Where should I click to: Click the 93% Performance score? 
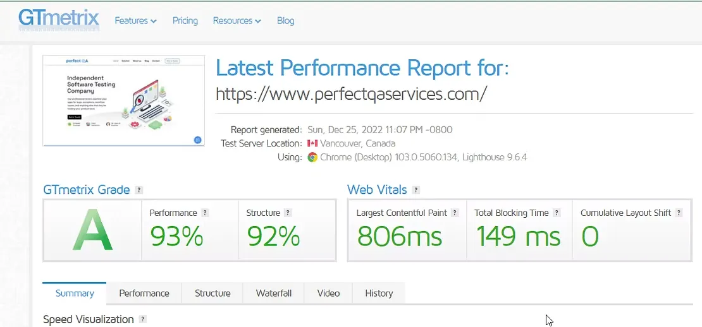coord(176,236)
